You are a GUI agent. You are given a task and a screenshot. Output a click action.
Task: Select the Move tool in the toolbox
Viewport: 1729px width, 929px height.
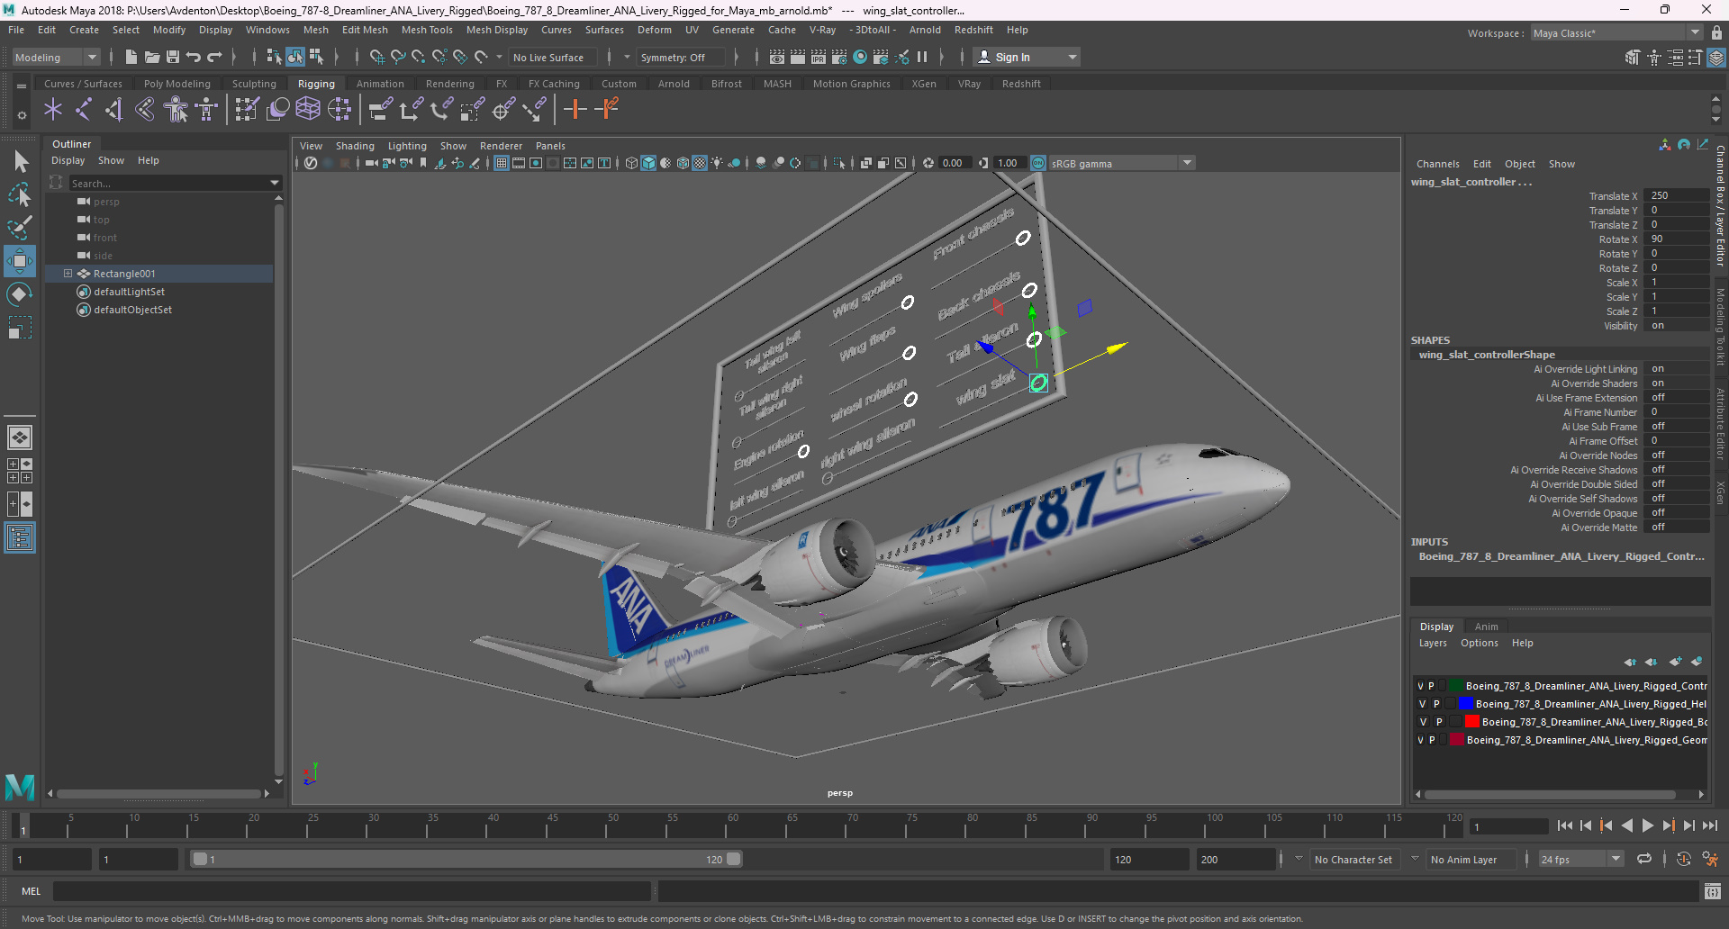[x=20, y=261]
